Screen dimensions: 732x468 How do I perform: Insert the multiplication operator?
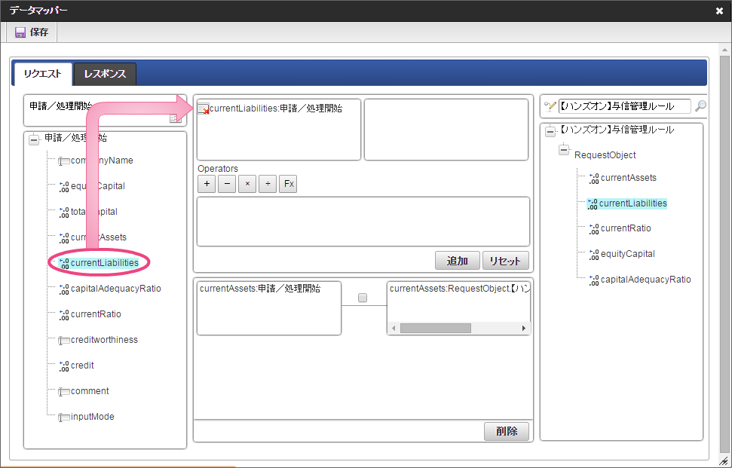[x=247, y=184]
